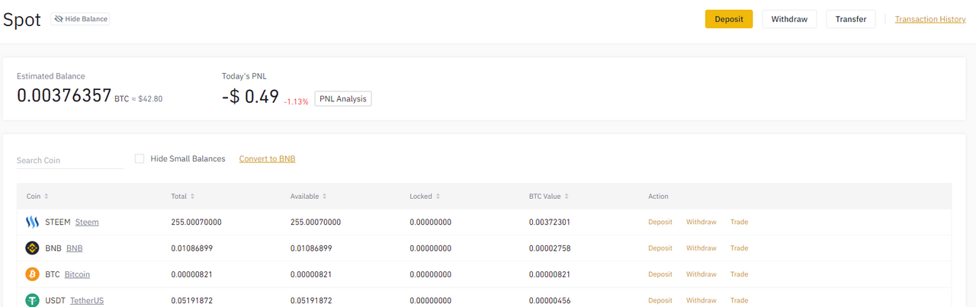Select BNB total 0.01086899 cell
The image size is (976, 307).
point(192,248)
